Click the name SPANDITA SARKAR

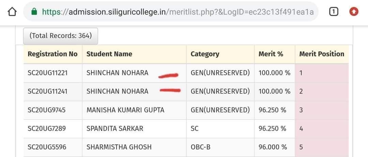115,128
